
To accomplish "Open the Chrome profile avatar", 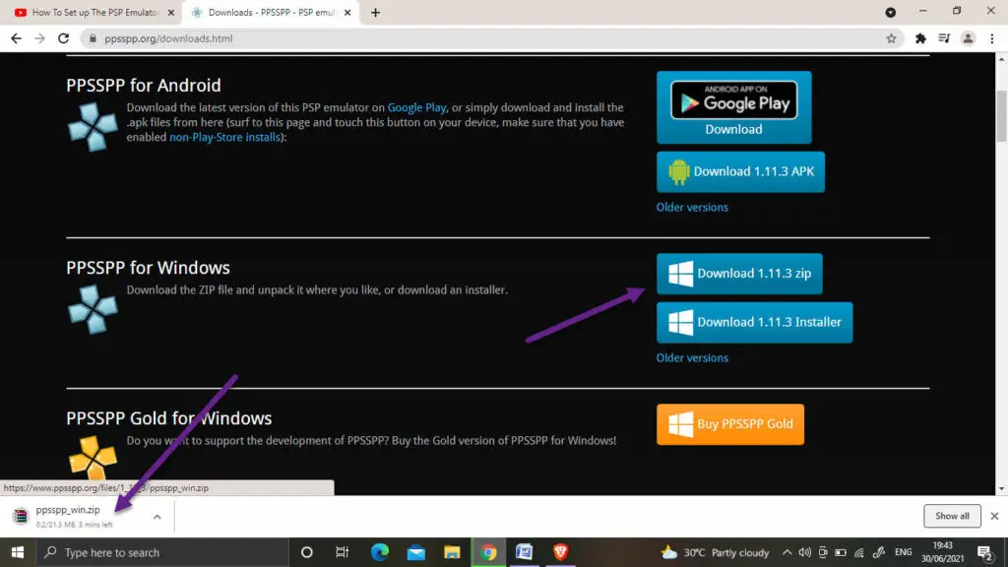I will [x=968, y=38].
